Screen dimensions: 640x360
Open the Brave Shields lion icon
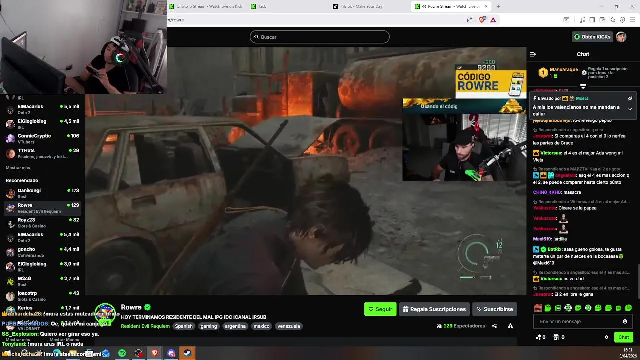(x=482, y=20)
